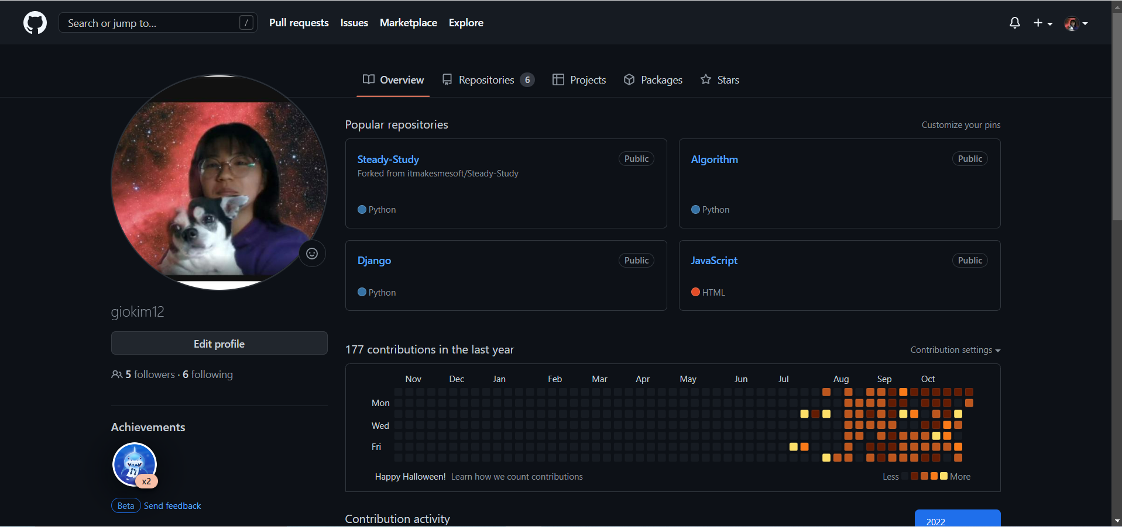Click Learn how we count contributions
The image size is (1122, 527).
517,477
